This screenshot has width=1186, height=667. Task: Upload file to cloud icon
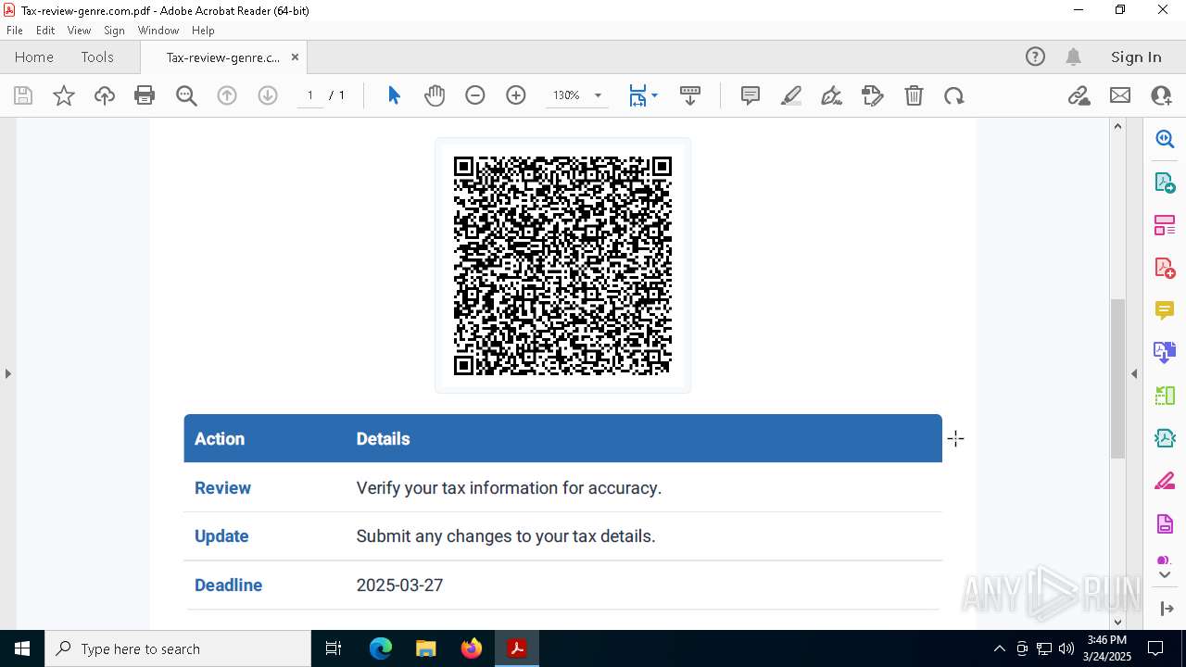pyautogui.click(x=105, y=95)
